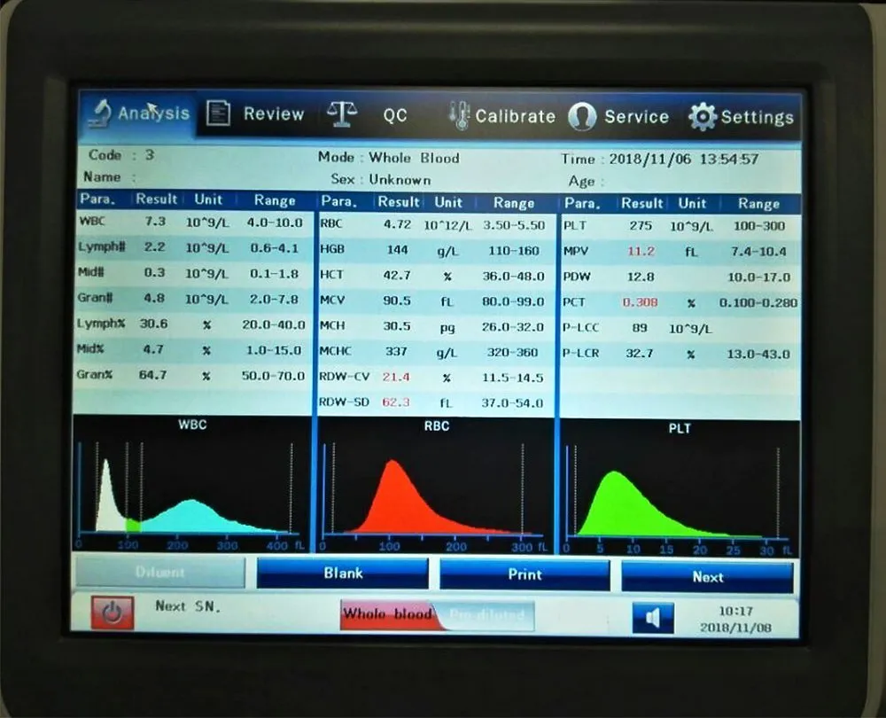Open Service using the person icon

(x=582, y=116)
